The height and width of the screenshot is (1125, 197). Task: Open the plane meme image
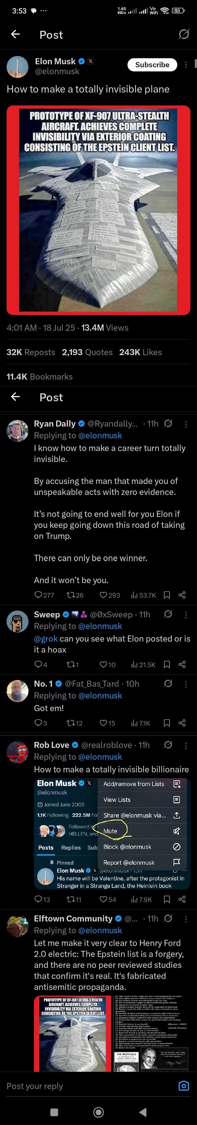[x=98, y=210]
